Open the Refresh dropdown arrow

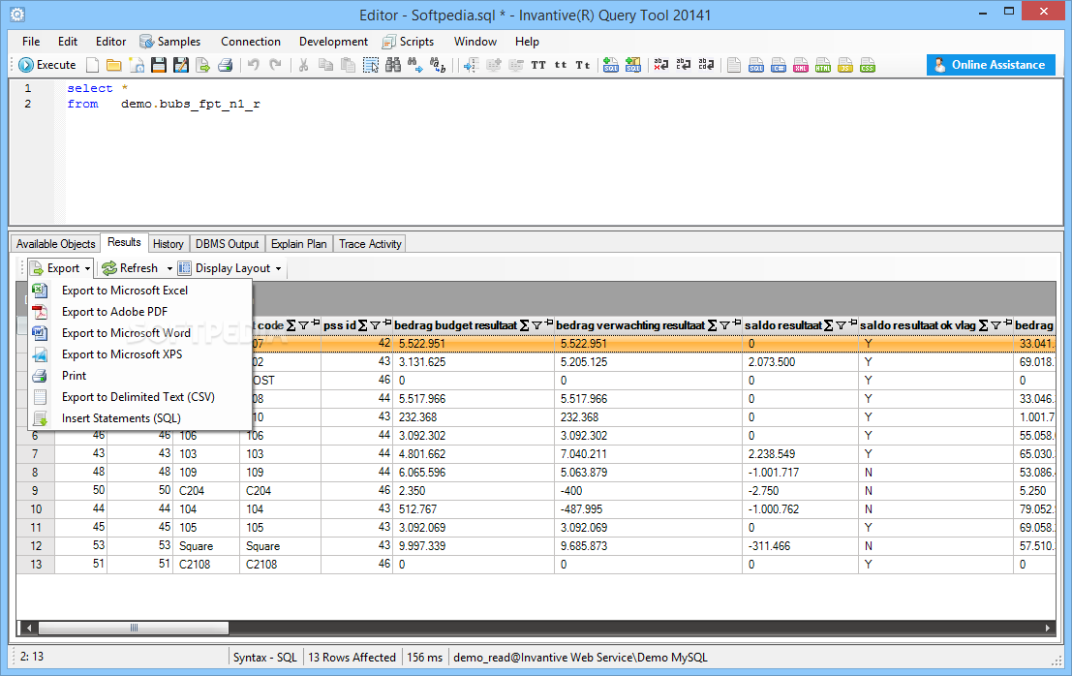(x=169, y=268)
